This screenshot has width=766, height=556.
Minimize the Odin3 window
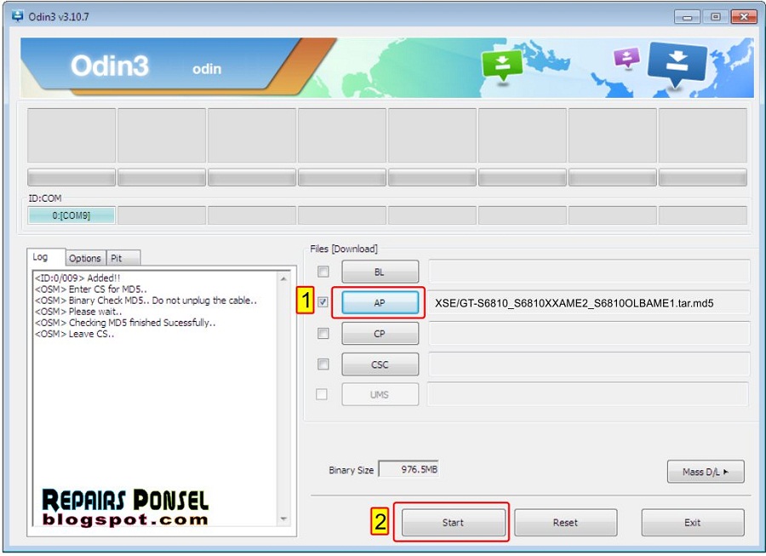tap(687, 17)
